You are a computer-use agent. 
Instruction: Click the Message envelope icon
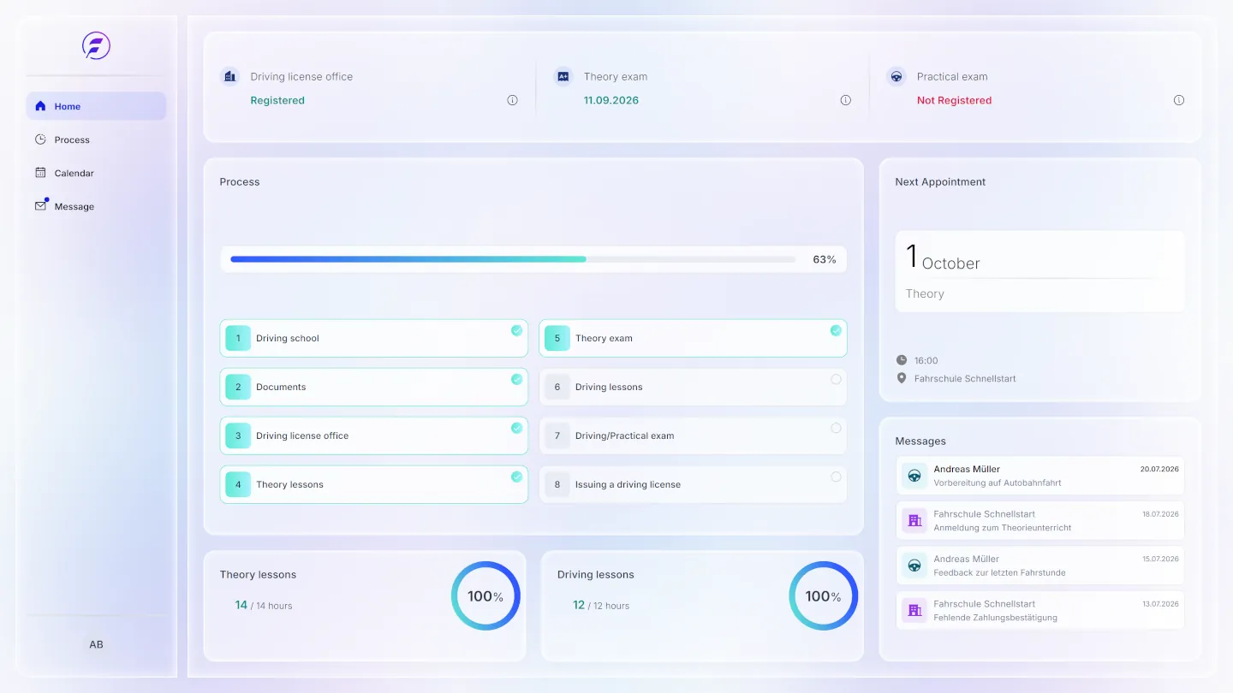coord(40,206)
